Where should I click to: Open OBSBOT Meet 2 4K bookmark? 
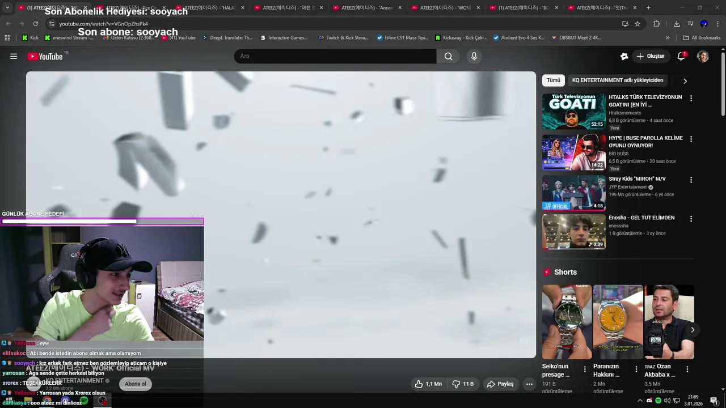576,38
